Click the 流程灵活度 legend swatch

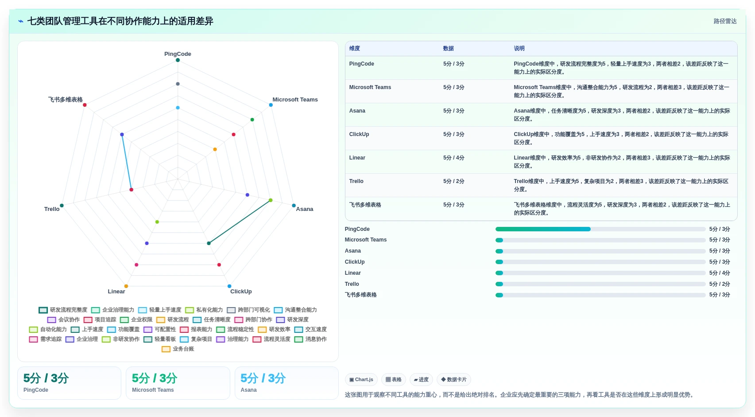pyautogui.click(x=257, y=339)
